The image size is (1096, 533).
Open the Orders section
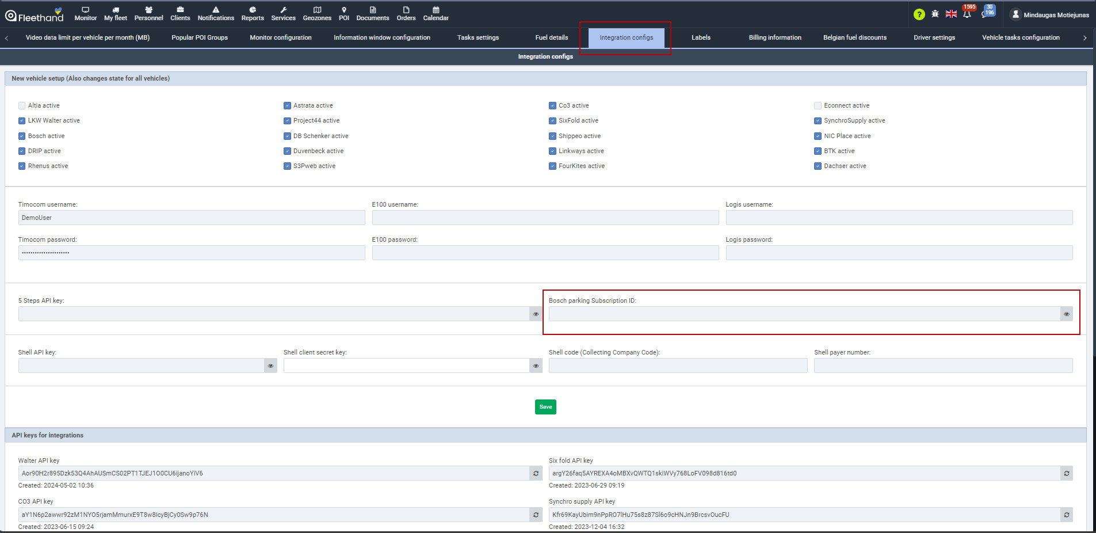point(406,14)
